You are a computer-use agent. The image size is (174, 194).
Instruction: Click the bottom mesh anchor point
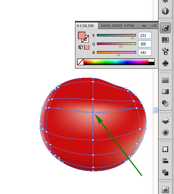tap(93, 171)
